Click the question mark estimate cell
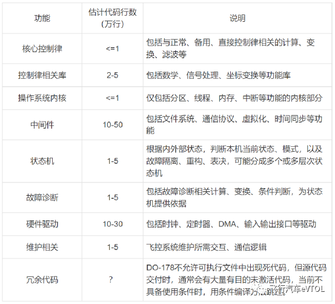Image resolution: width=335 pixels, height=304 pixels. (x=111, y=279)
